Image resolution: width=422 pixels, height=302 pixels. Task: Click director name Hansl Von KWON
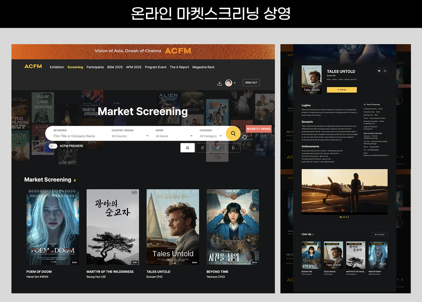coord(37,277)
